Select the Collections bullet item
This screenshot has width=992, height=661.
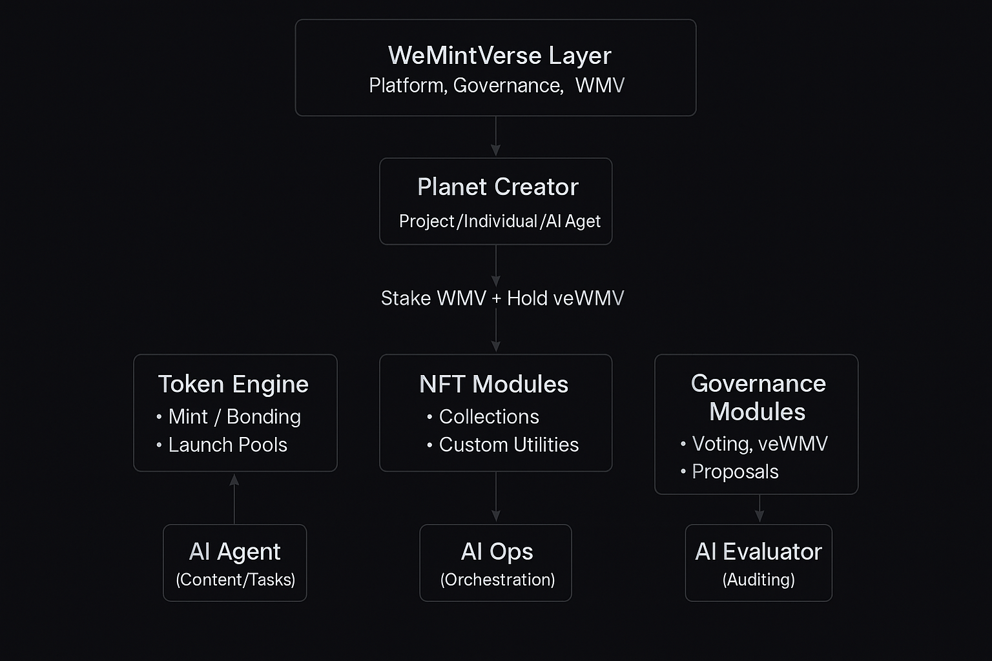pos(488,417)
